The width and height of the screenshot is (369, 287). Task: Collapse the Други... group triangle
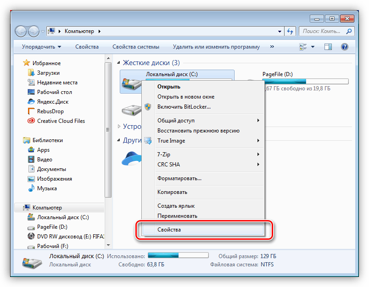pyautogui.click(x=118, y=140)
